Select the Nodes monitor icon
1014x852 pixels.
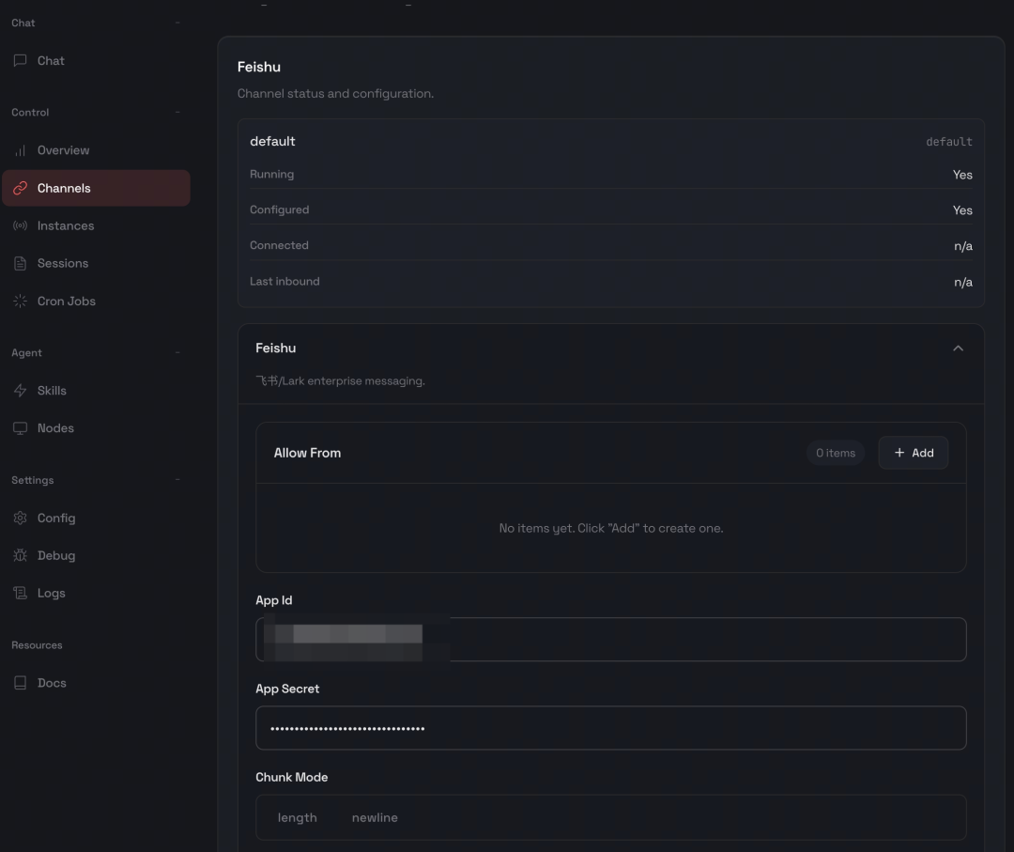pos(20,427)
